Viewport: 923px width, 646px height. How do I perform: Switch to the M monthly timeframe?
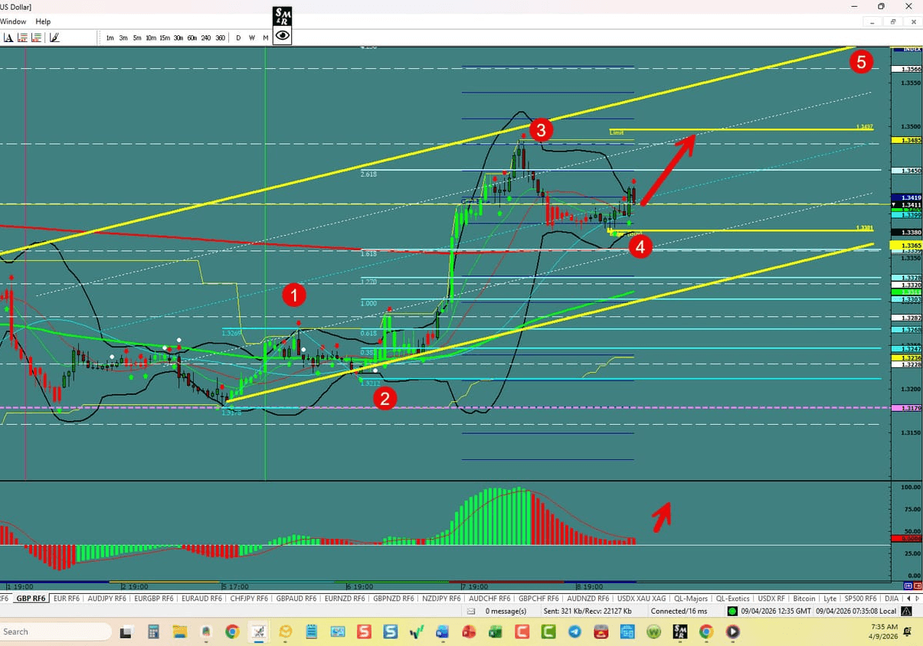[x=266, y=37]
